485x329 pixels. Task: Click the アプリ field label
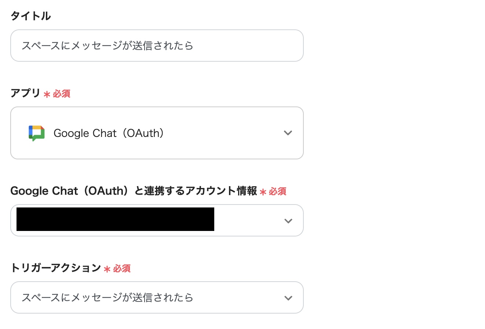pyautogui.click(x=25, y=94)
